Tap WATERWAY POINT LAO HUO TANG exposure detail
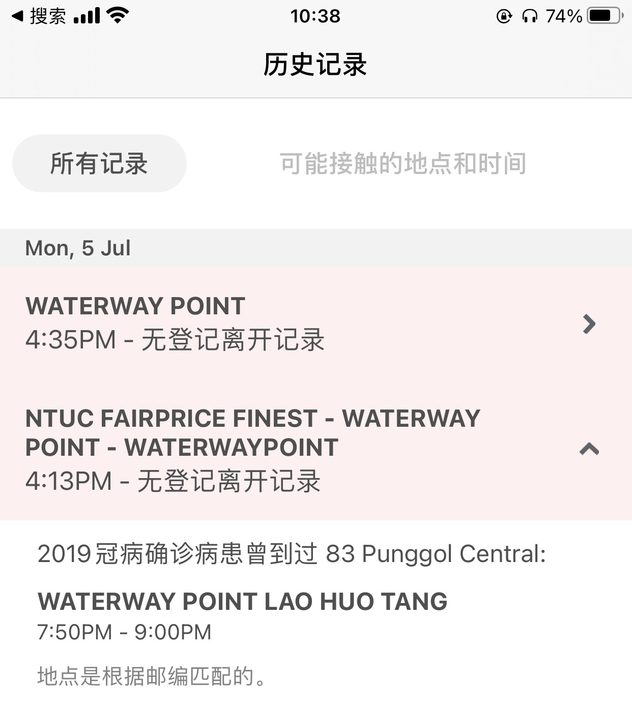Image resolution: width=632 pixels, height=706 pixels. [243, 601]
